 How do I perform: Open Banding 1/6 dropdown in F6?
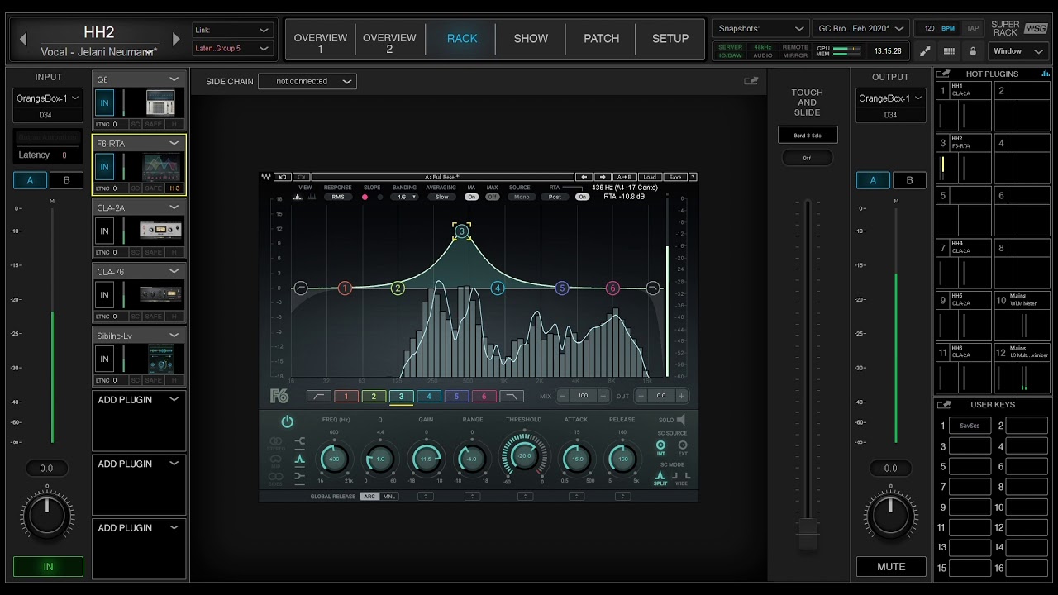[404, 197]
